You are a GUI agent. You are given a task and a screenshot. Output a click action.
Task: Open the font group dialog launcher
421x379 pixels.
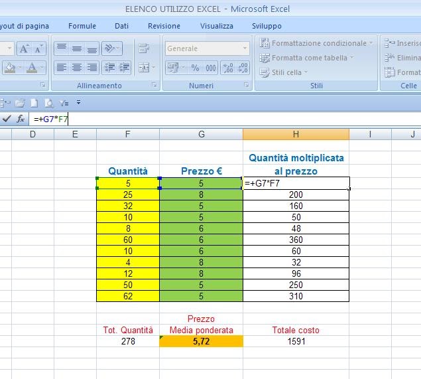click(42, 85)
